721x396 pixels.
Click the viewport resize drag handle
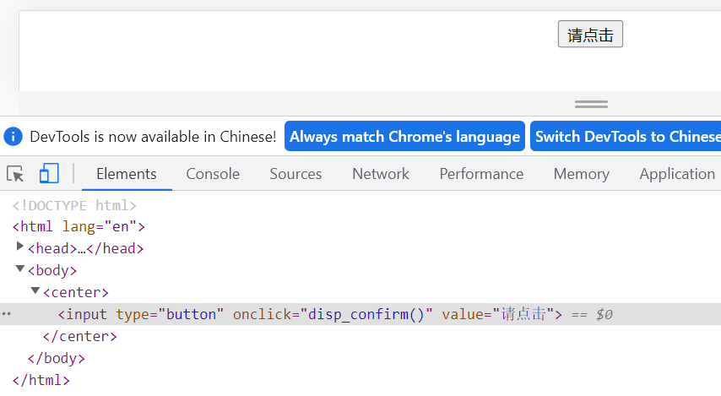coord(591,104)
